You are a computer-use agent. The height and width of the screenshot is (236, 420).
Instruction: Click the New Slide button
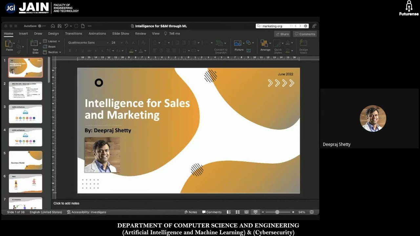point(35,47)
